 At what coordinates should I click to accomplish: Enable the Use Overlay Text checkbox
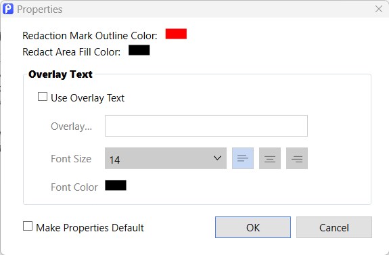(x=43, y=97)
